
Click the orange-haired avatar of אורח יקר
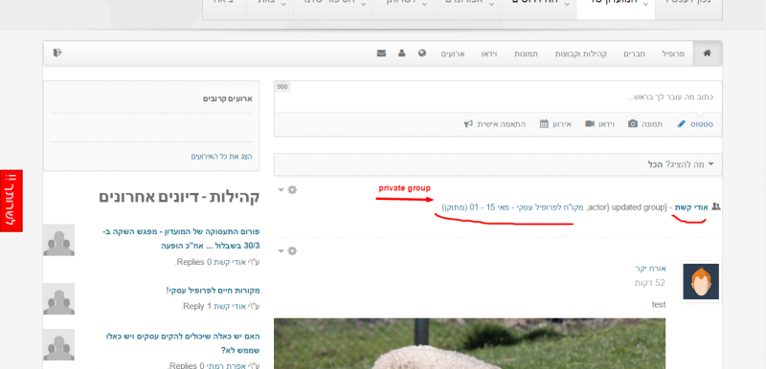coord(701,281)
